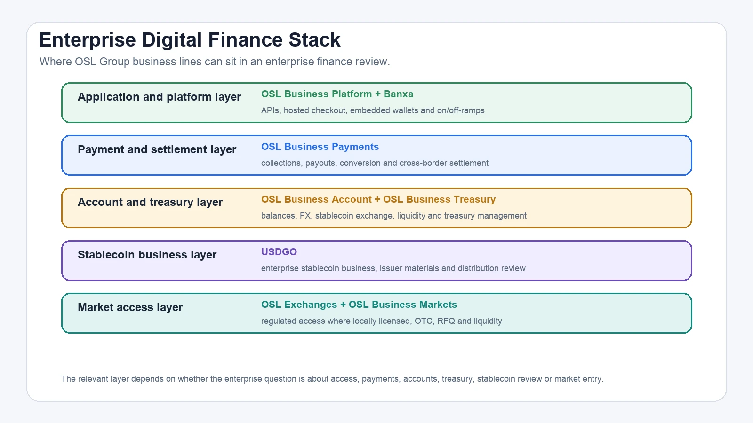Click OSL Business Platform + Banxa heading
This screenshot has width=753, height=423.
click(x=337, y=94)
